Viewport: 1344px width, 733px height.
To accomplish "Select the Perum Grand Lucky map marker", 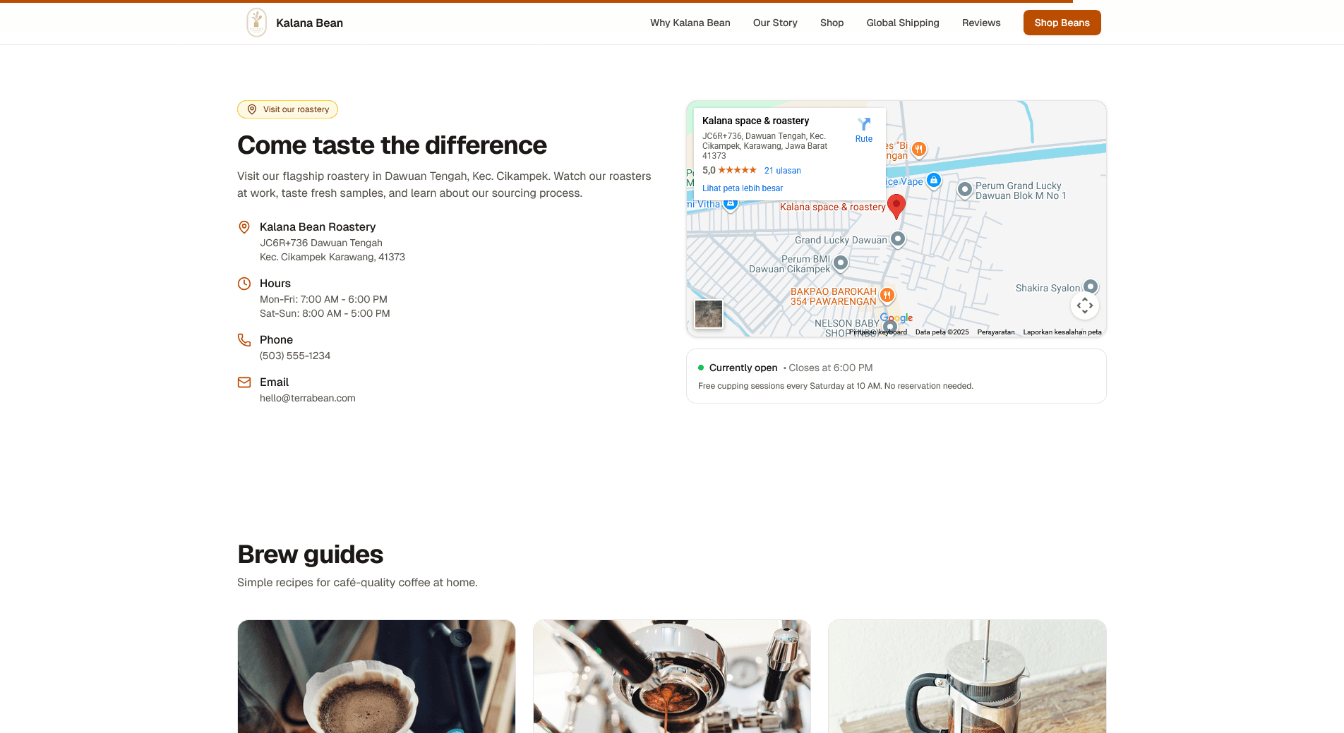I will click(x=964, y=189).
